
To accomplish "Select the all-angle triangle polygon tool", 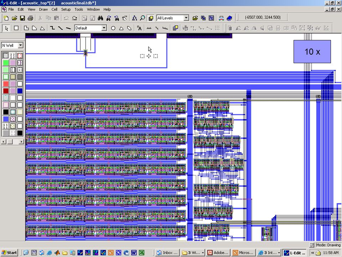I will coord(42,28).
